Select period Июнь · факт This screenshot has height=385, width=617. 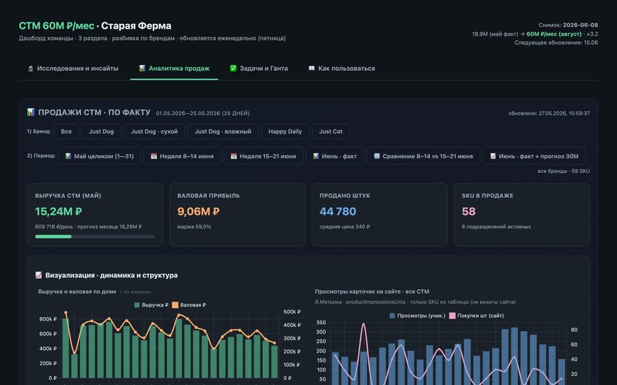pyautogui.click(x=335, y=156)
